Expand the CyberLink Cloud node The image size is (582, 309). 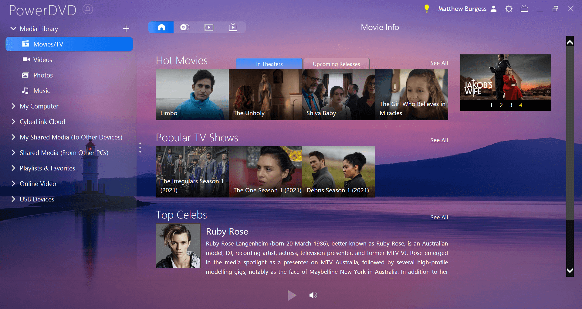(x=13, y=122)
